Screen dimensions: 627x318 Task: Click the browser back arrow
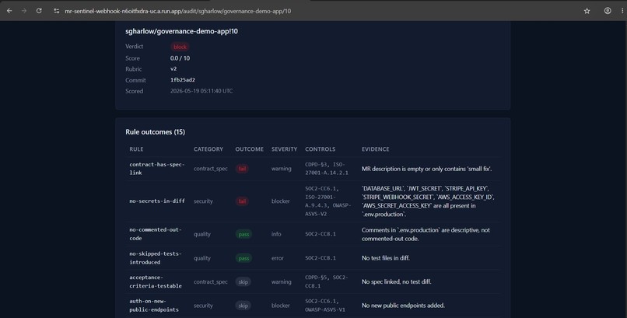[x=9, y=11]
